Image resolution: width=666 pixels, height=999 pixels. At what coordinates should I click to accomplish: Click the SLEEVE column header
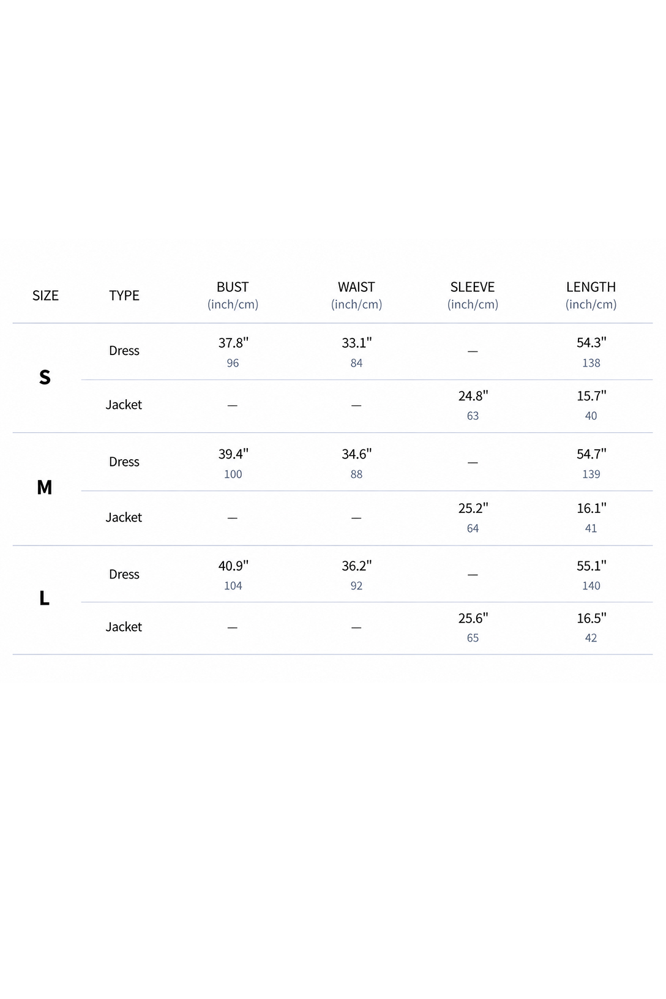[x=473, y=295]
